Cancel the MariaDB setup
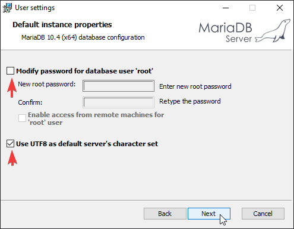 click(263, 214)
